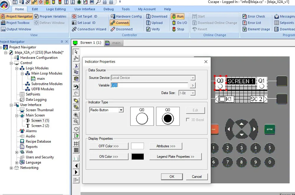This screenshot has height=195, width=295.
Task: Toggle Project Toolbox view
Action: click(15, 23)
